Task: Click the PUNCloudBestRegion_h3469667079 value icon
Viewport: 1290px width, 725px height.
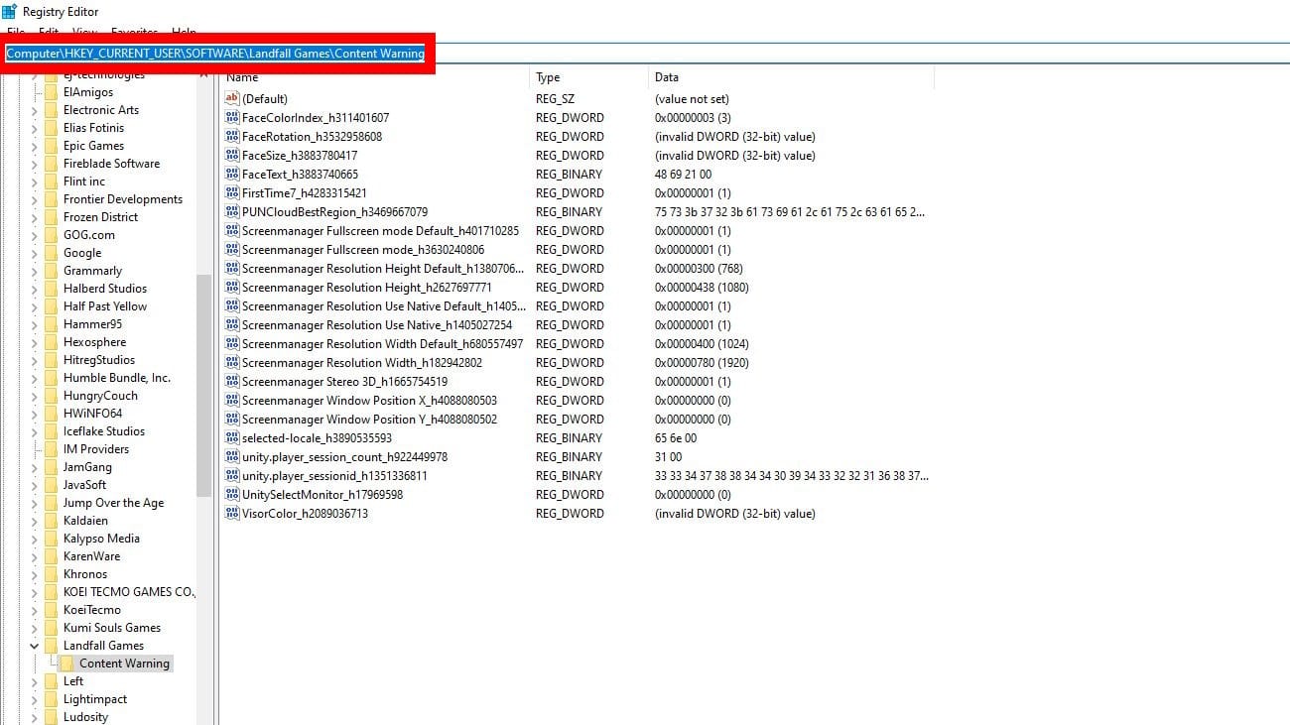Action: pos(232,211)
